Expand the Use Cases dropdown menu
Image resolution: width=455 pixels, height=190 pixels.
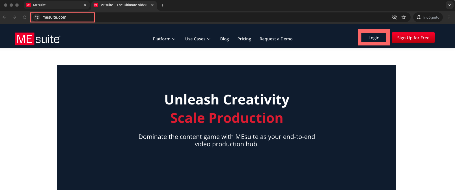coord(198,39)
